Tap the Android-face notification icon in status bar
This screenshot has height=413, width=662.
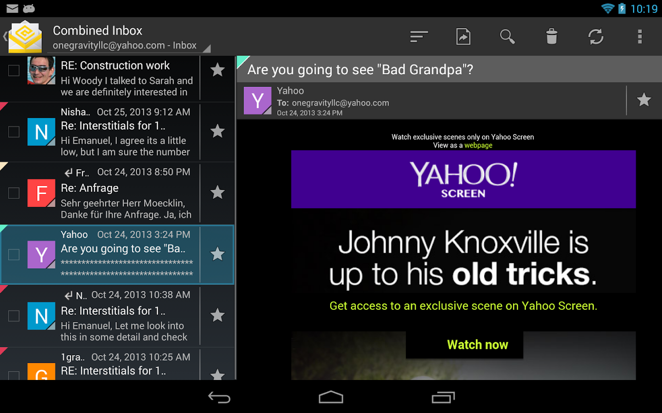[29, 8]
